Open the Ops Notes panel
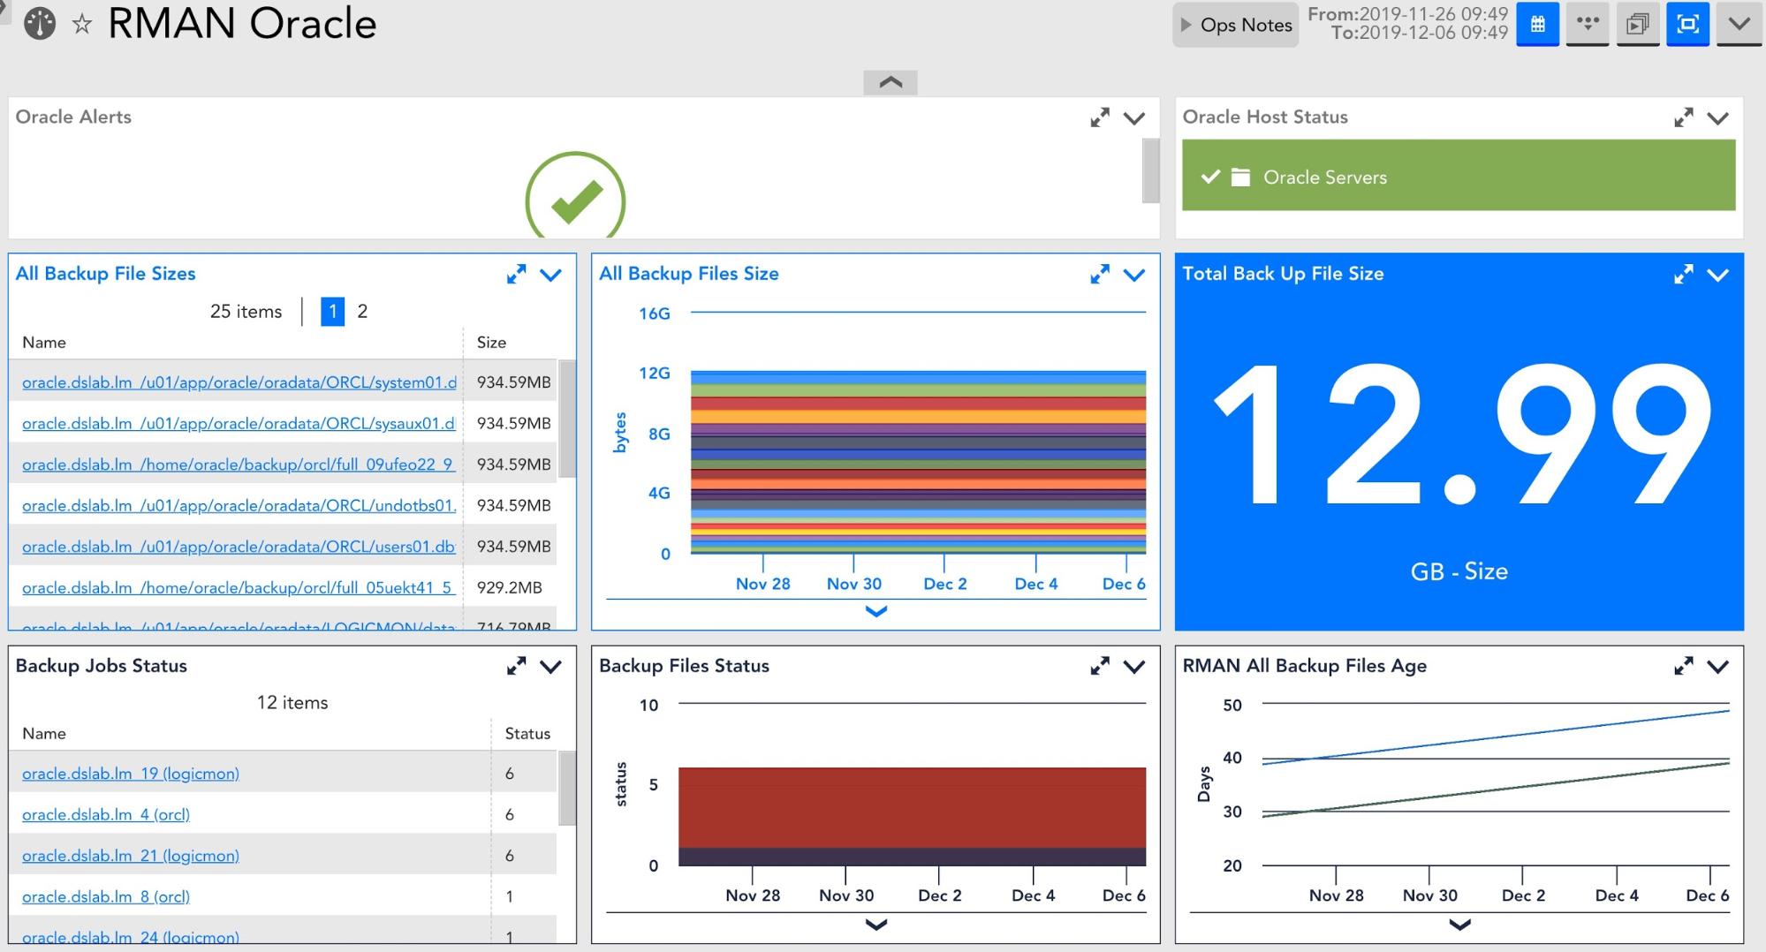This screenshot has width=1766, height=952. (x=1235, y=25)
